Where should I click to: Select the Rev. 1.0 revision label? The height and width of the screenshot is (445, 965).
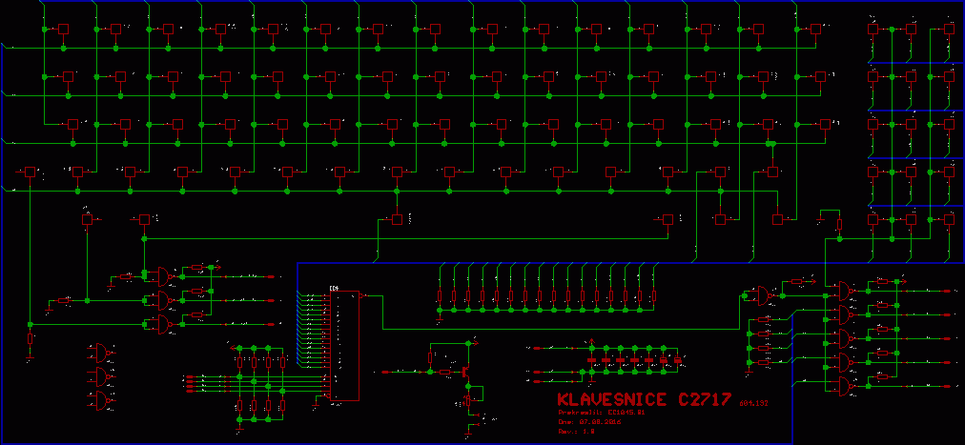[576, 431]
